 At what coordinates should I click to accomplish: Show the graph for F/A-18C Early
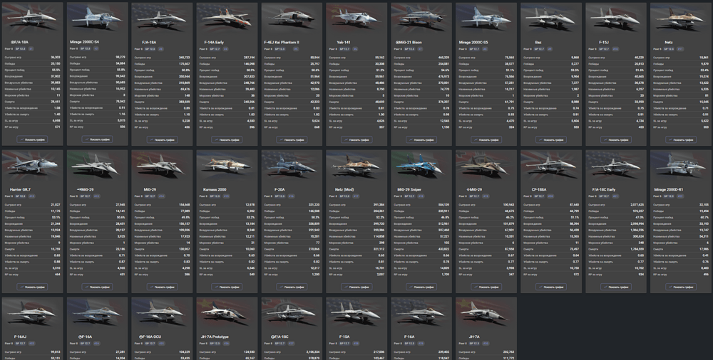[x=615, y=287]
